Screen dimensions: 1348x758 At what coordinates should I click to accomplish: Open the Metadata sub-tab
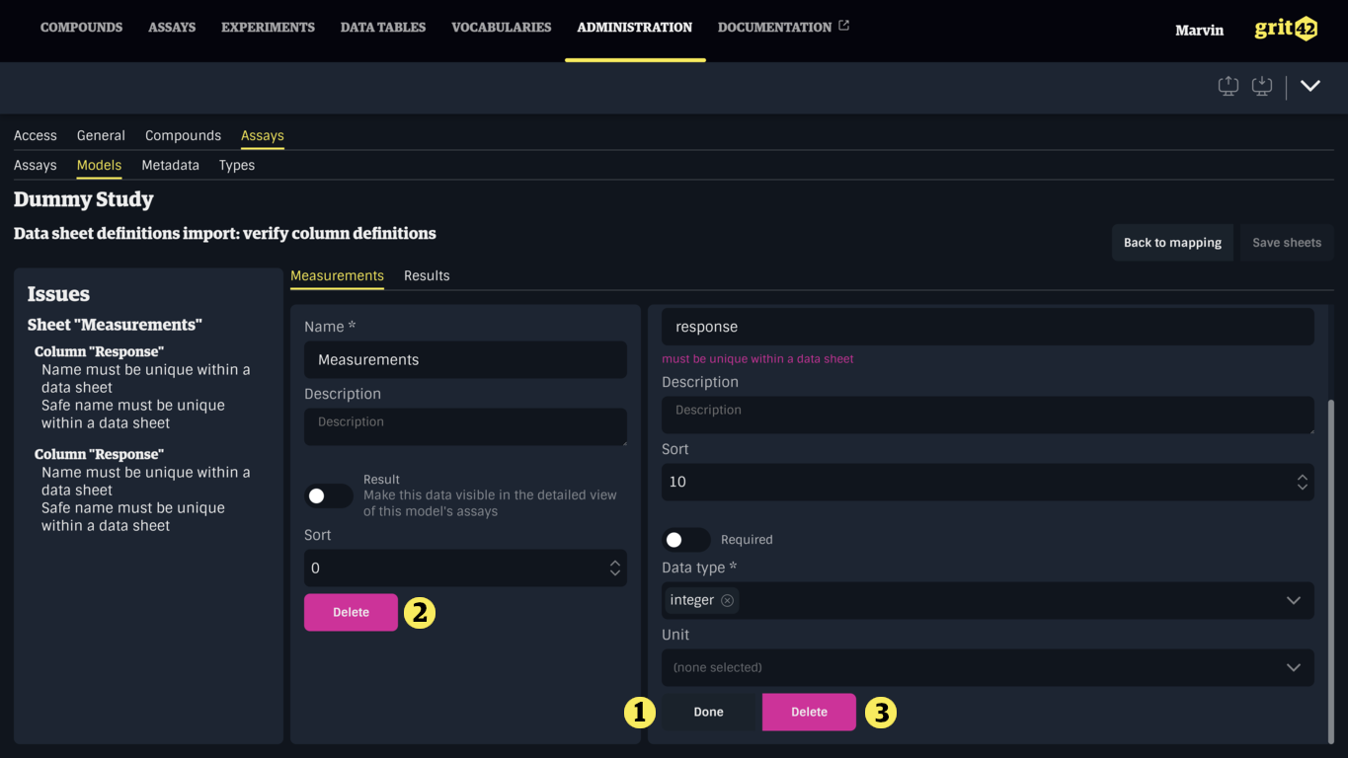pyautogui.click(x=170, y=166)
